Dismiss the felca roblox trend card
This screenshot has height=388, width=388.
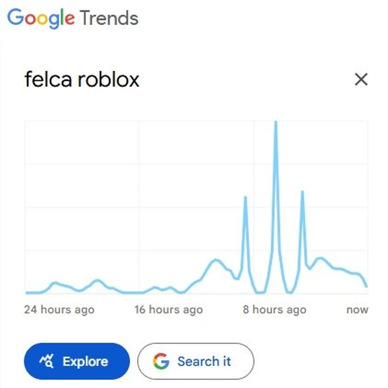pos(361,79)
